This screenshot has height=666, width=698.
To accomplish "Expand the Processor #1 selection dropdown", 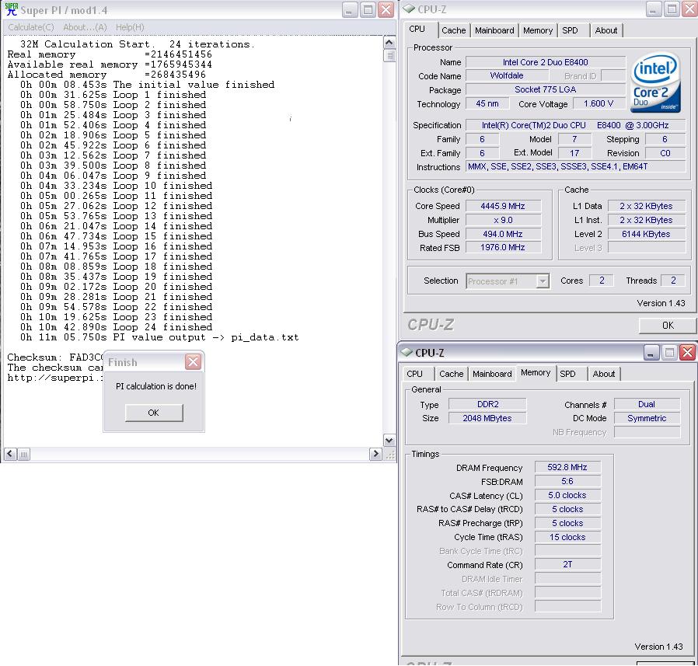I will click(543, 281).
